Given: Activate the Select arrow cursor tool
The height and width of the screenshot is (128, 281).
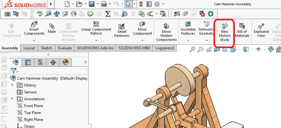Looking at the screenshot, I should [x=128, y=4].
